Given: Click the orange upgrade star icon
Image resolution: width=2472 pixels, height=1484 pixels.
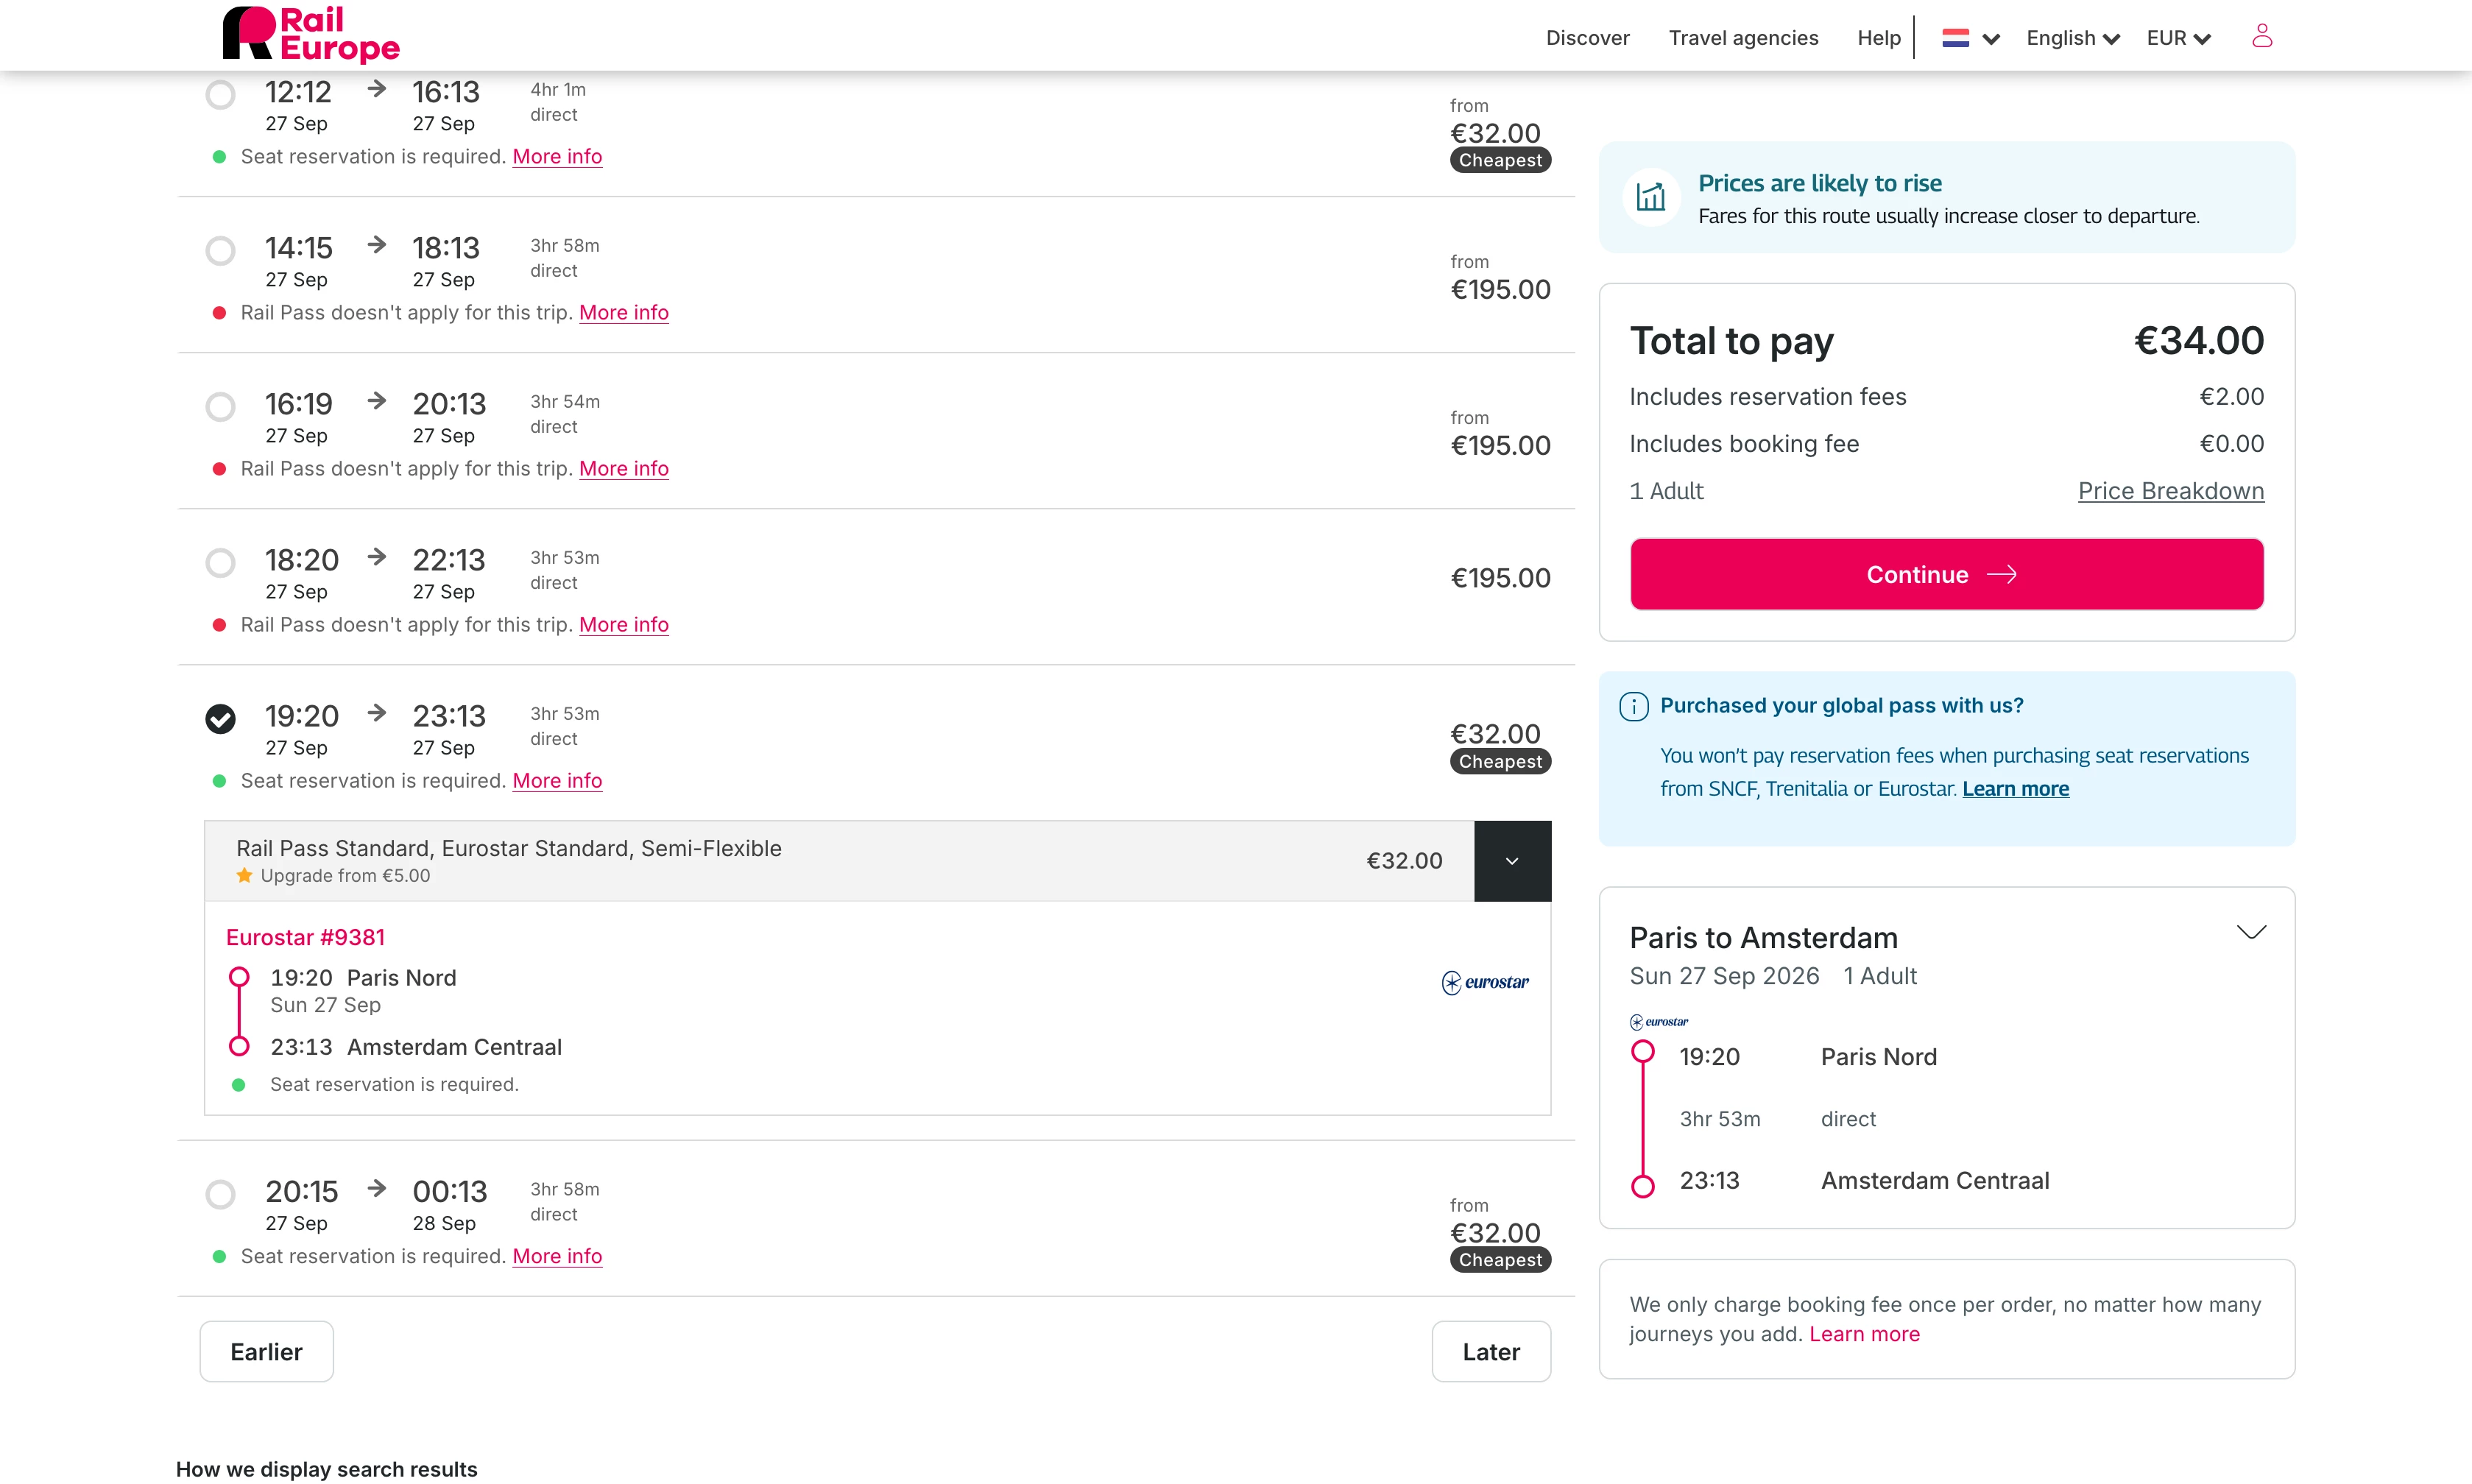Looking at the screenshot, I should point(244,875).
